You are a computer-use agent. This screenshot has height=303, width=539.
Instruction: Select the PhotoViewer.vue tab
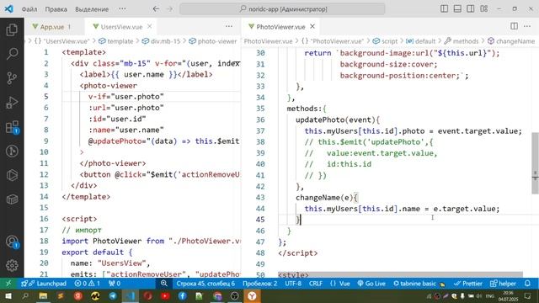[281, 26]
